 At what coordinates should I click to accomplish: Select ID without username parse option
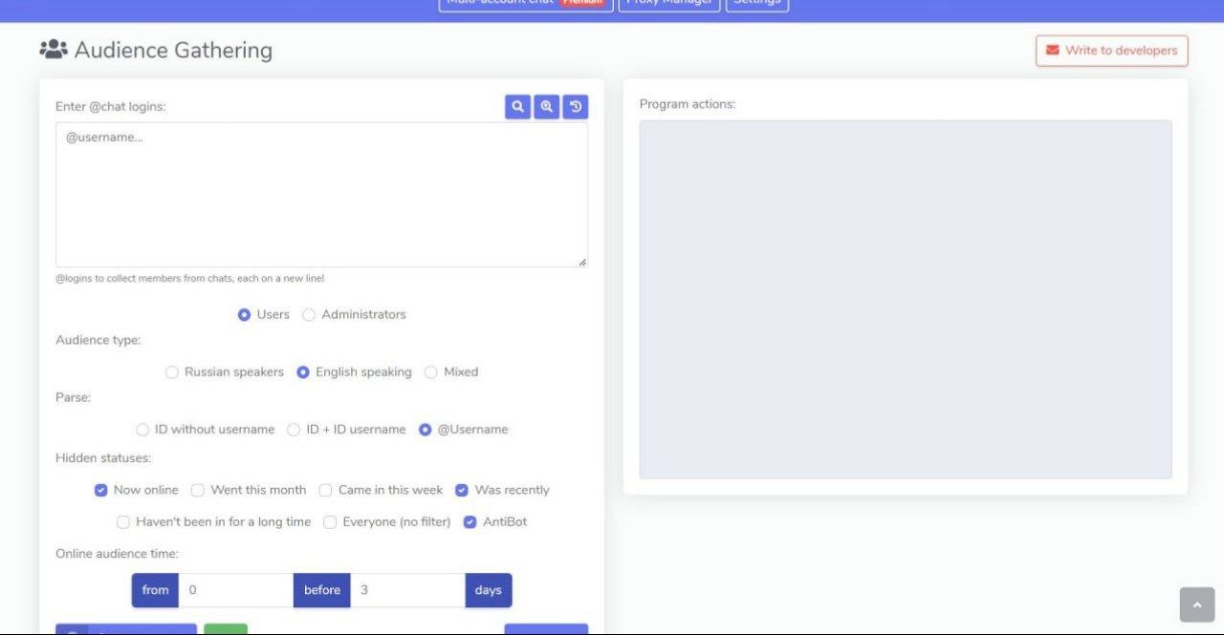click(142, 430)
